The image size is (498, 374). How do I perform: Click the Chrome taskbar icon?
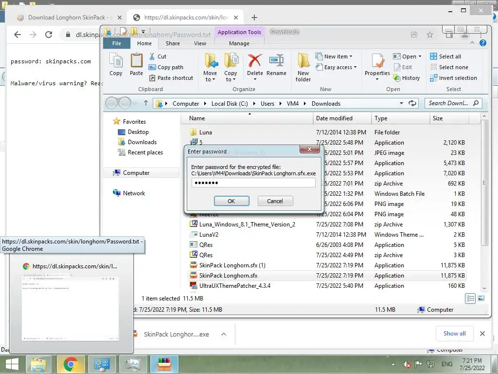[x=71, y=364]
